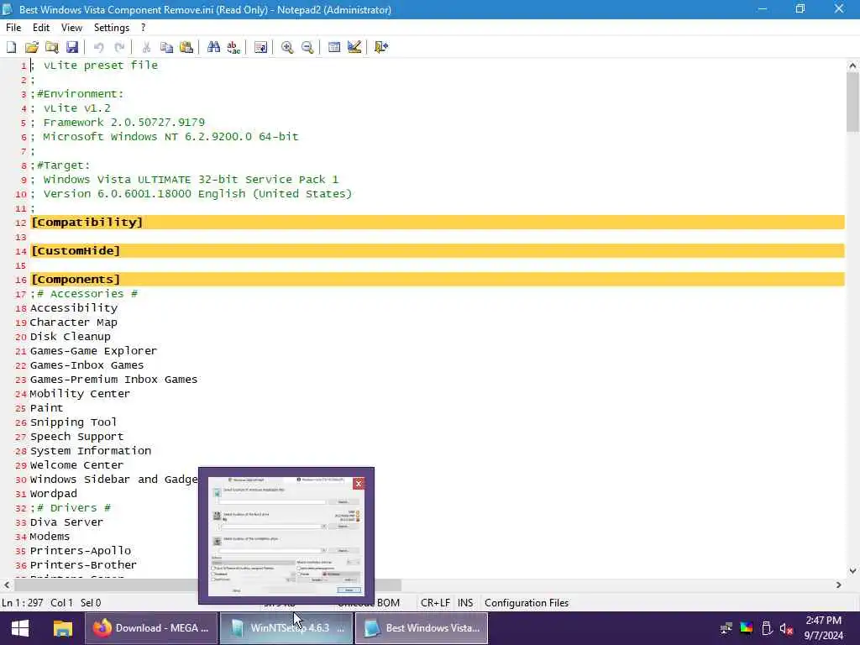This screenshot has width=860, height=645.
Task: Click the 'Diva Server' line
Action: click(66, 522)
